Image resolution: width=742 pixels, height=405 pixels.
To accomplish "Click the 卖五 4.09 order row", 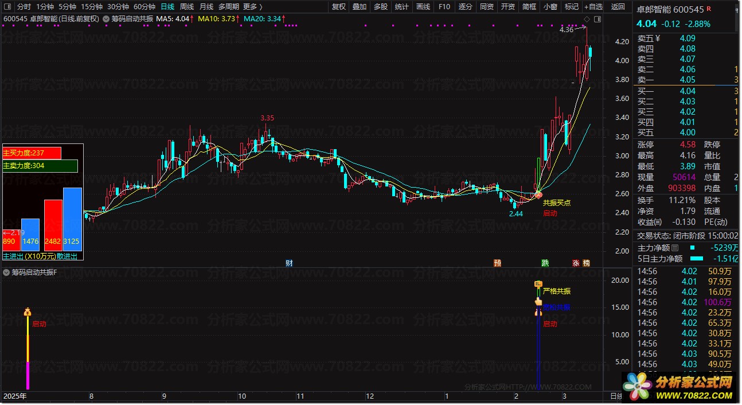I will pos(687,38).
